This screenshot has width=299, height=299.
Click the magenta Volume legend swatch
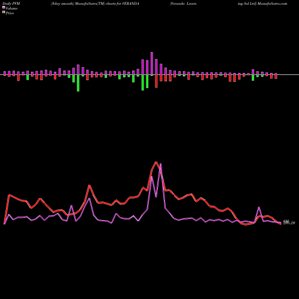point(4,7)
